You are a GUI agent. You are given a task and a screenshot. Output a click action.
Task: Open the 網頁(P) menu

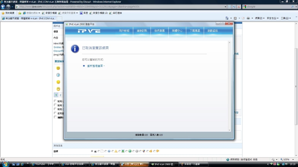click(260, 18)
